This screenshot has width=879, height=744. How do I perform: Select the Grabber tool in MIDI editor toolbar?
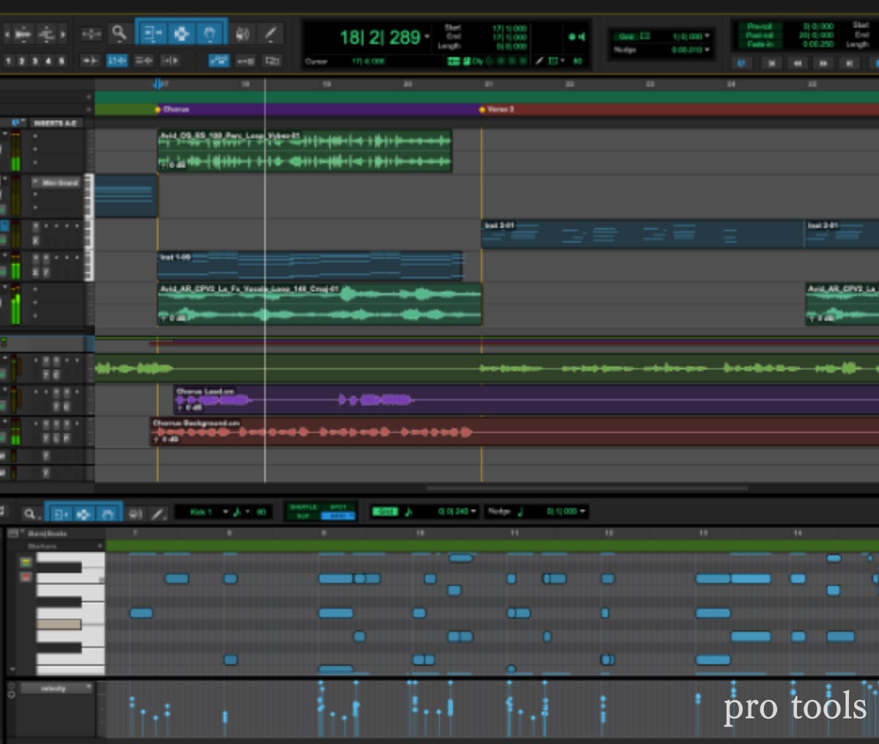pos(108,514)
